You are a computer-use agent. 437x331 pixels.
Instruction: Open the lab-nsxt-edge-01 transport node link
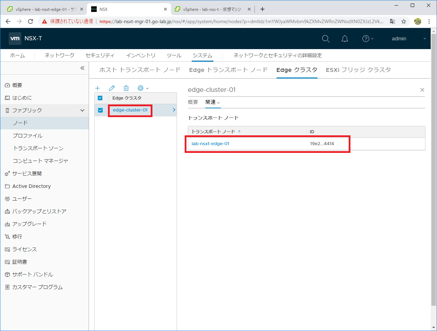click(210, 143)
